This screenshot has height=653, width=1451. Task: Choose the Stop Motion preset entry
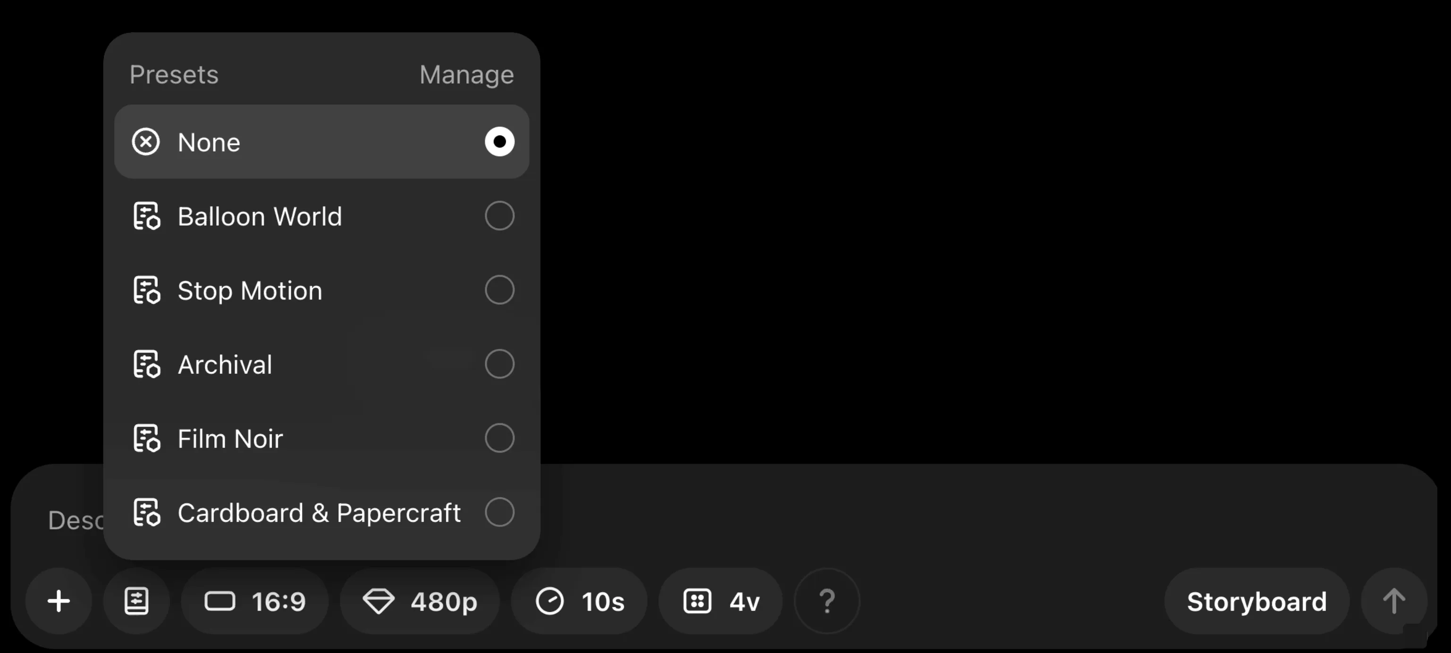250,291
